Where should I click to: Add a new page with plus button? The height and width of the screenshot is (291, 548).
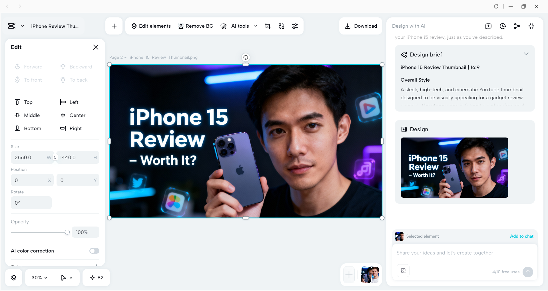[349, 275]
